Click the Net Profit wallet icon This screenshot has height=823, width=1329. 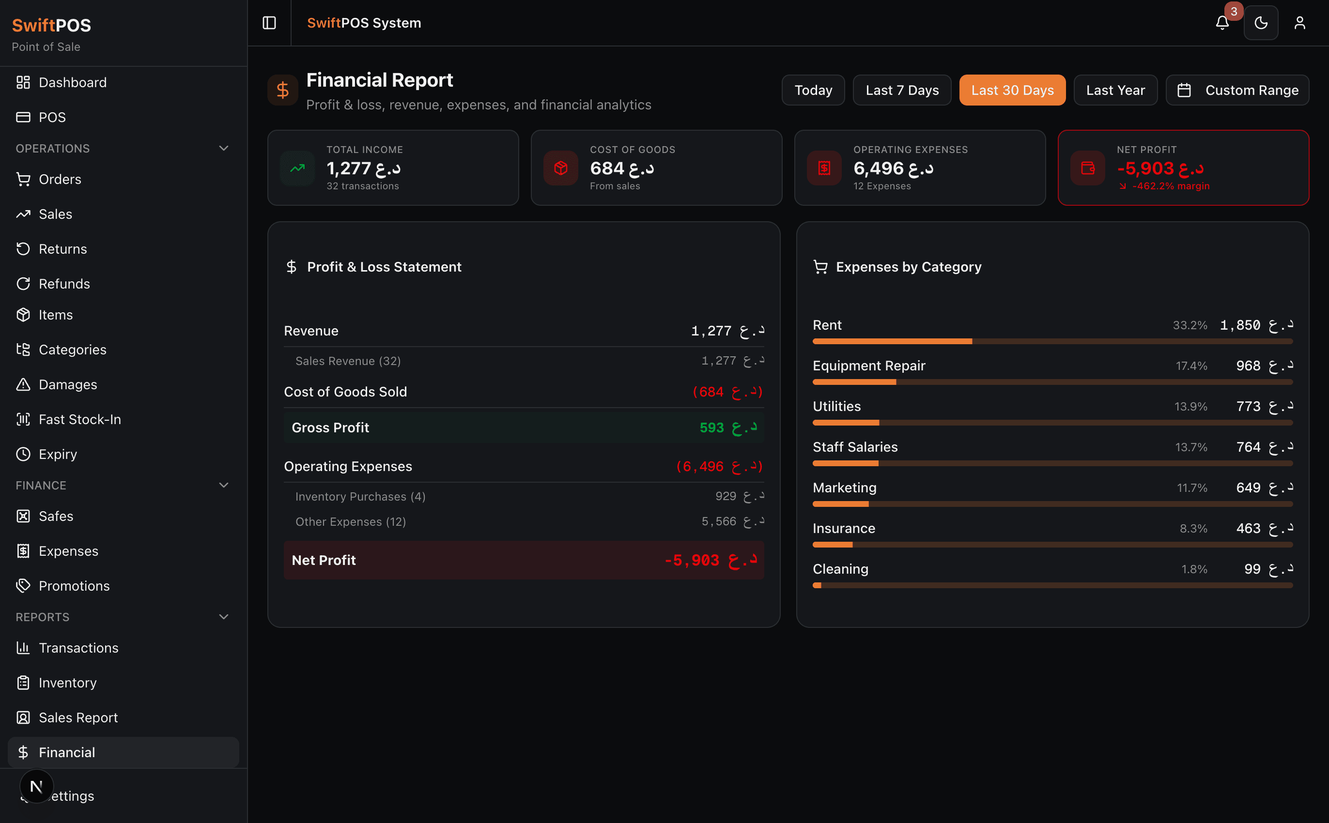[x=1087, y=168]
